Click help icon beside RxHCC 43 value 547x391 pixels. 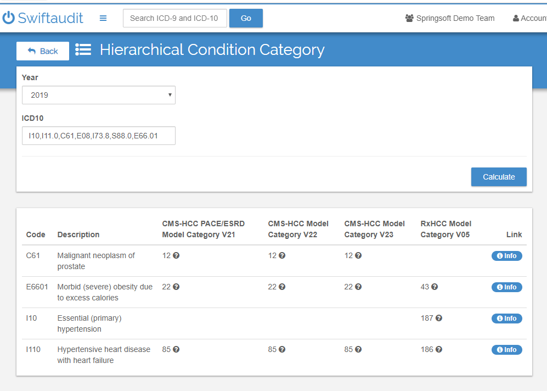pyautogui.click(x=435, y=287)
